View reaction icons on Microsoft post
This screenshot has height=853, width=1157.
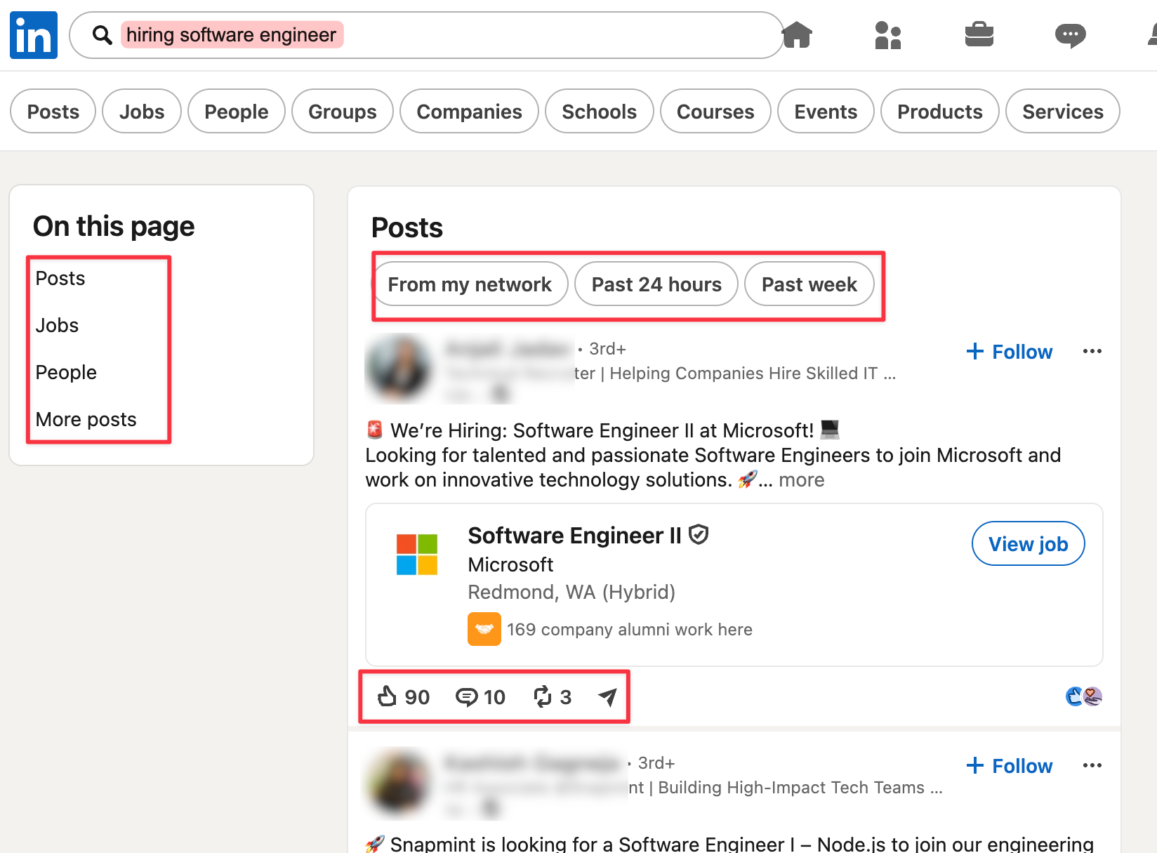[1083, 696]
